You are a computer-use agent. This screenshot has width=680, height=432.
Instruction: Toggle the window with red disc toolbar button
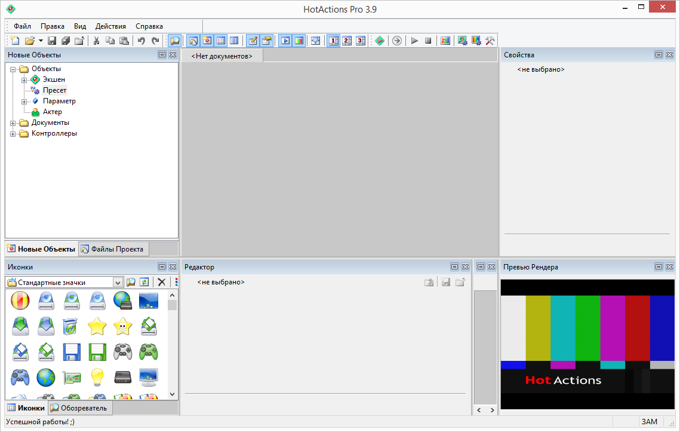[207, 41]
